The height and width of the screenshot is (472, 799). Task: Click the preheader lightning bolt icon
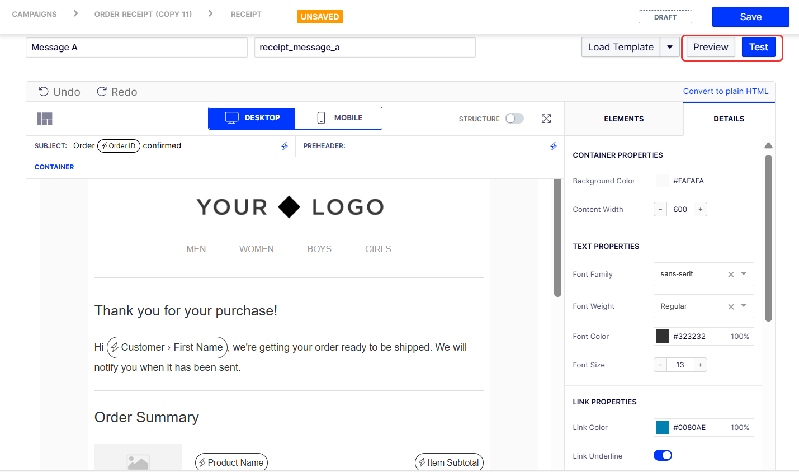click(x=554, y=146)
